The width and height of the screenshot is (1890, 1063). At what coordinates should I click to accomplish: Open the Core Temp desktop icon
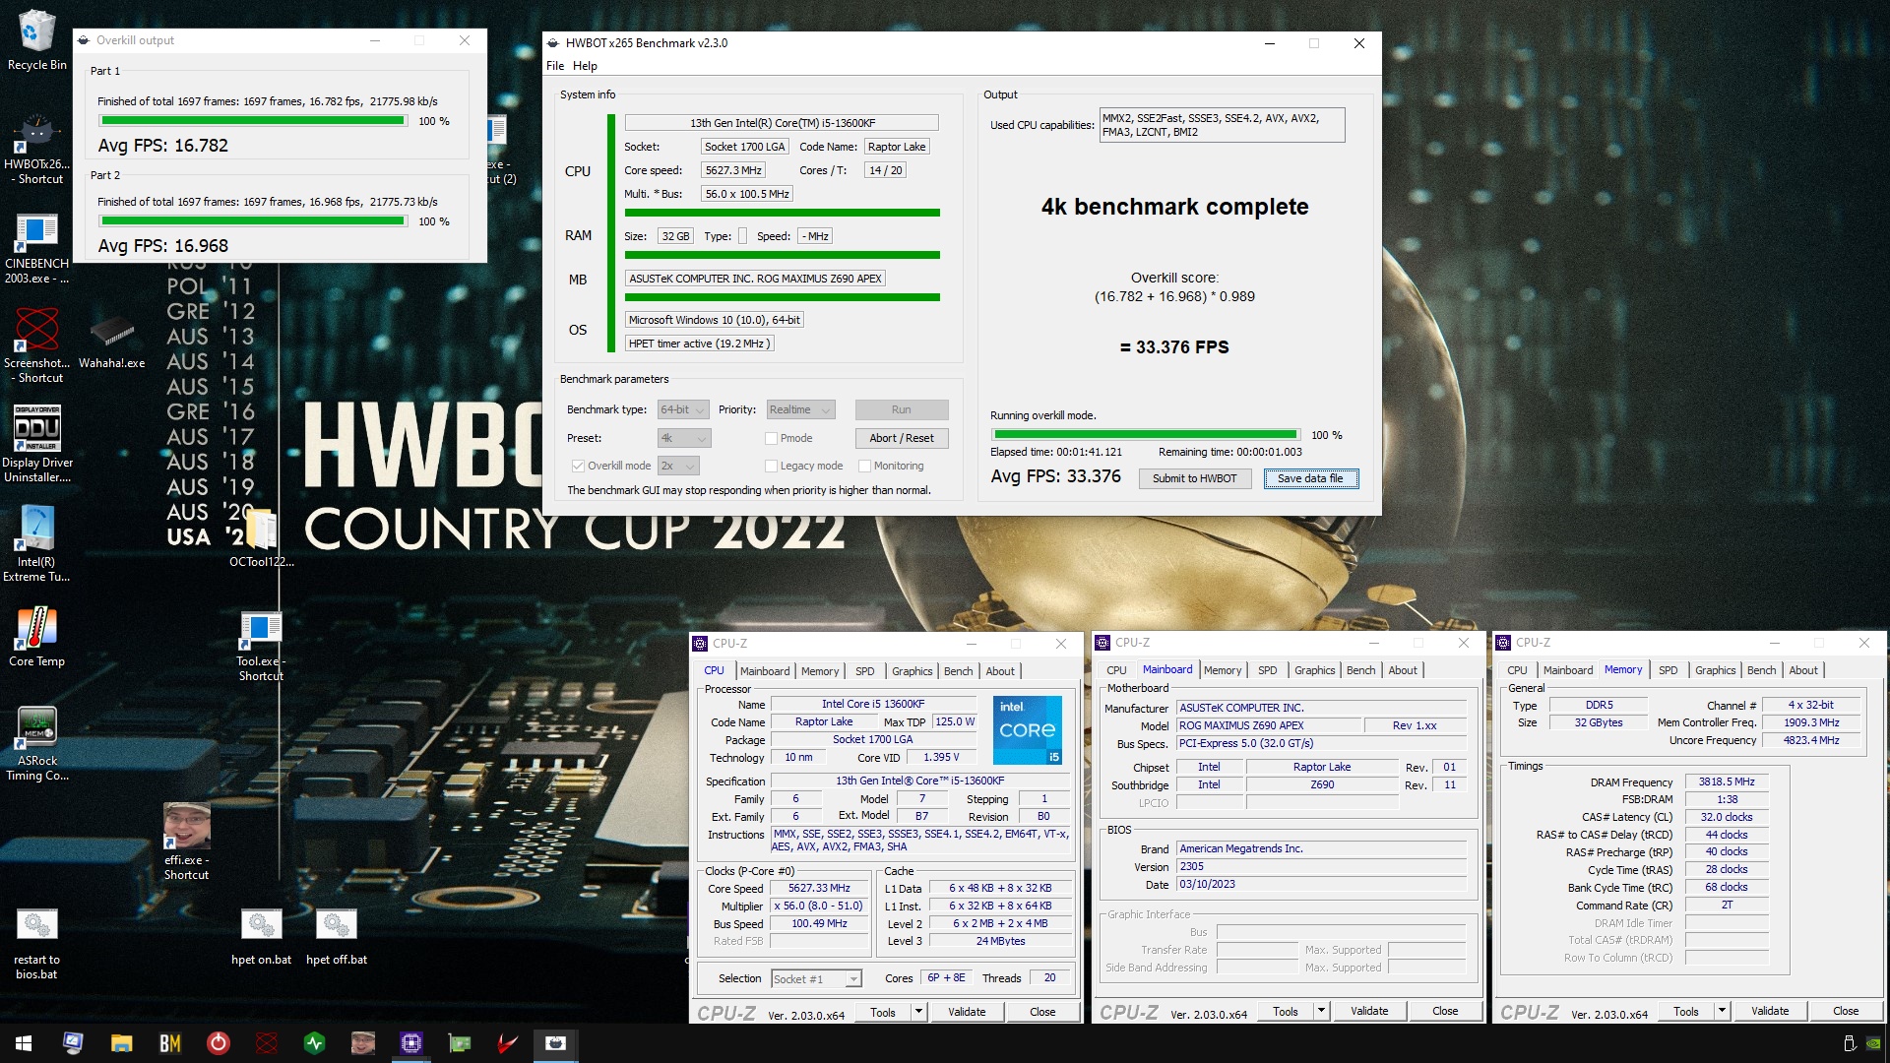[x=36, y=637]
